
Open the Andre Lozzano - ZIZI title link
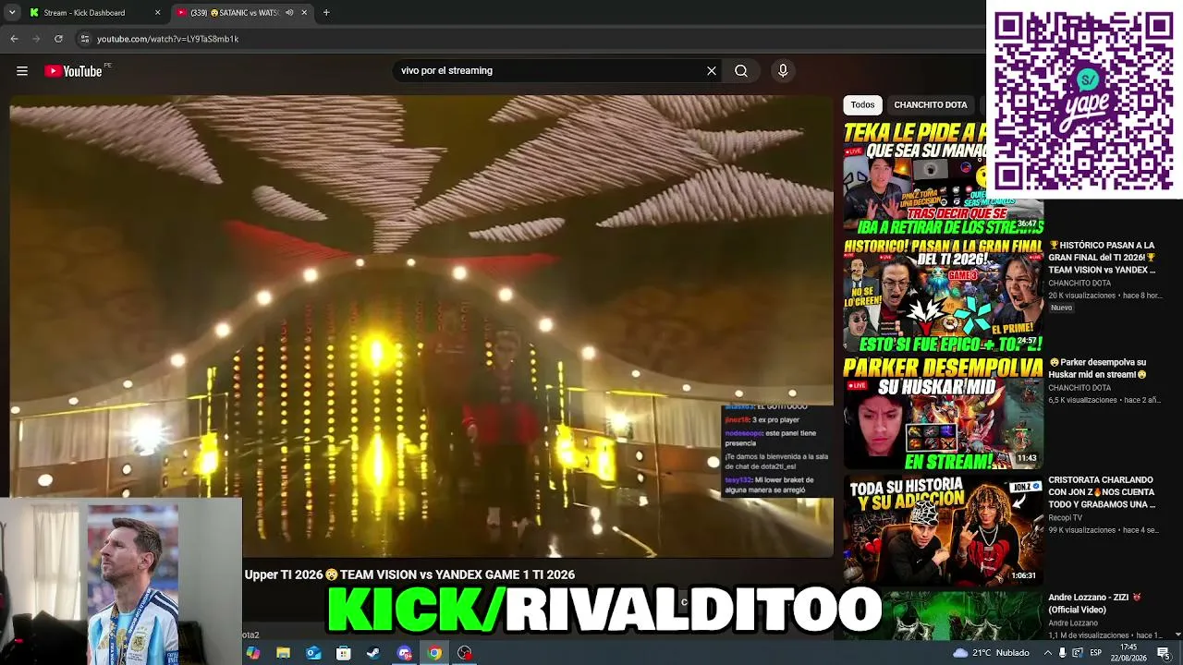[1095, 603]
